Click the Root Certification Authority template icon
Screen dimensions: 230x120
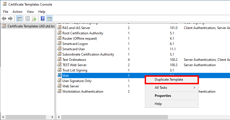pyautogui.click(x=59, y=33)
